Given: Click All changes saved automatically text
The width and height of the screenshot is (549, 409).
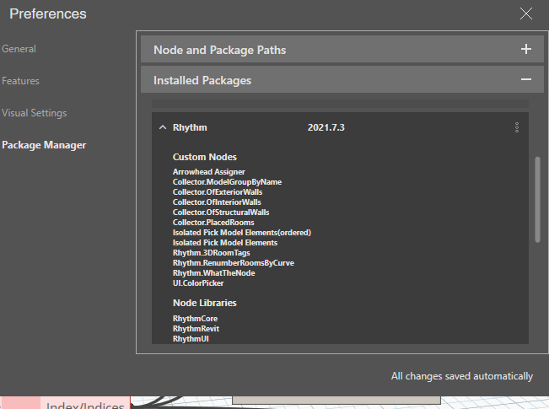Looking at the screenshot, I should (x=462, y=376).
